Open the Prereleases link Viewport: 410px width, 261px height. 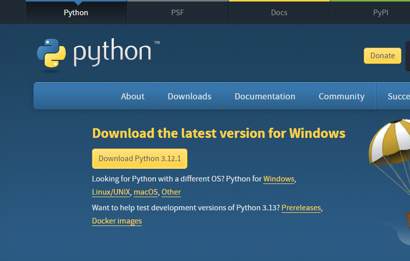click(x=301, y=208)
